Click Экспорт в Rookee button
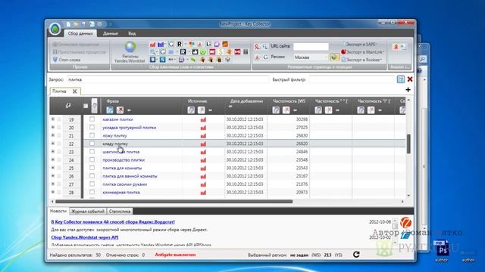 click(x=361, y=60)
